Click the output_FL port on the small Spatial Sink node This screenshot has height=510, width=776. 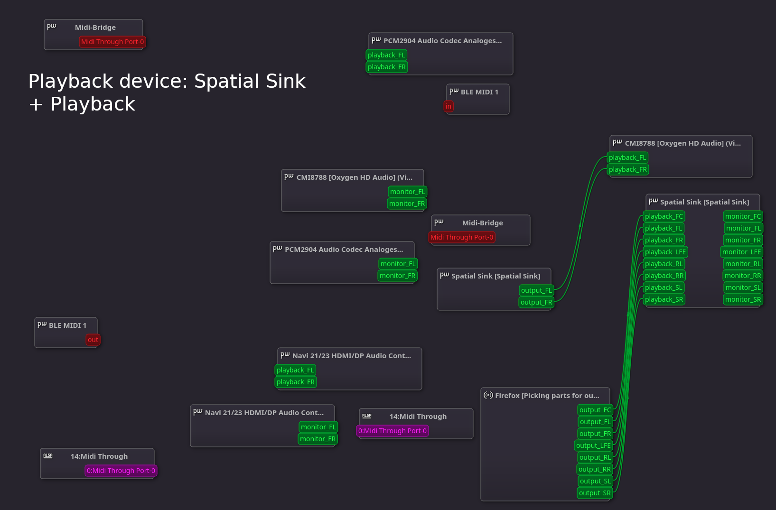[x=535, y=290]
